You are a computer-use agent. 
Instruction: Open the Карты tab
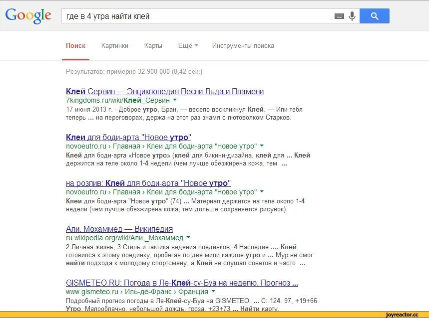pyautogui.click(x=153, y=45)
